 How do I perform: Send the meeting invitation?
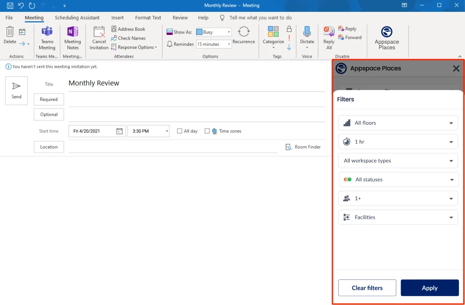click(17, 91)
